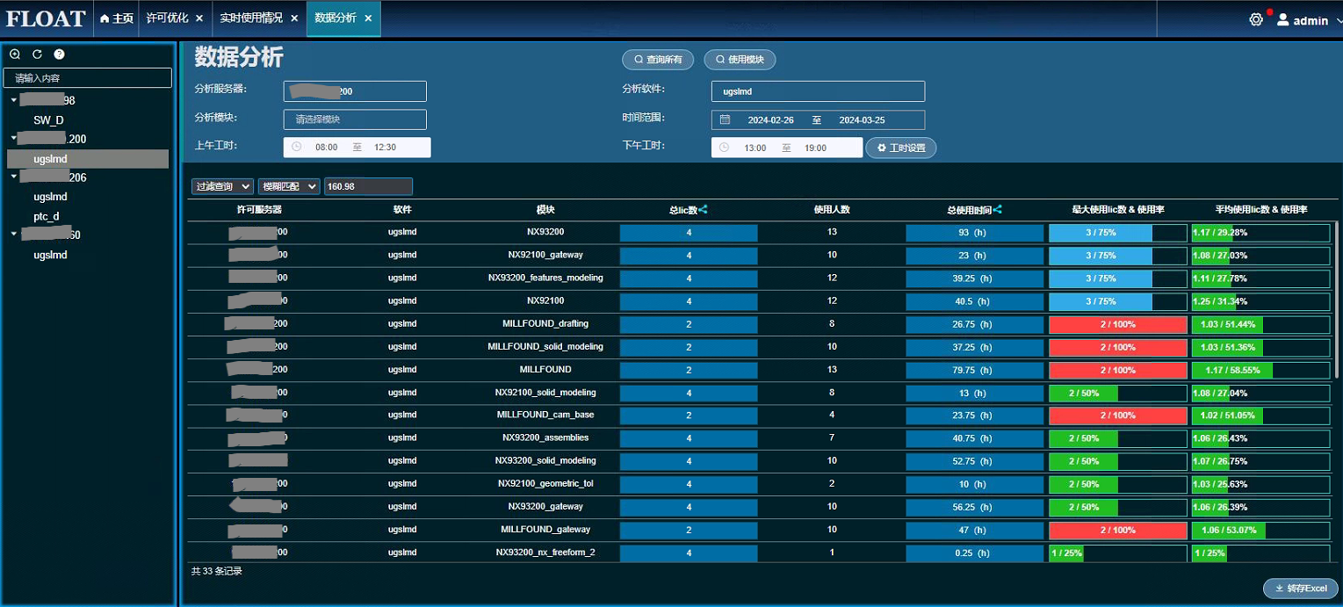Click the table's vertical scrollbar
The width and height of the screenshot is (1343, 607).
[1336, 299]
